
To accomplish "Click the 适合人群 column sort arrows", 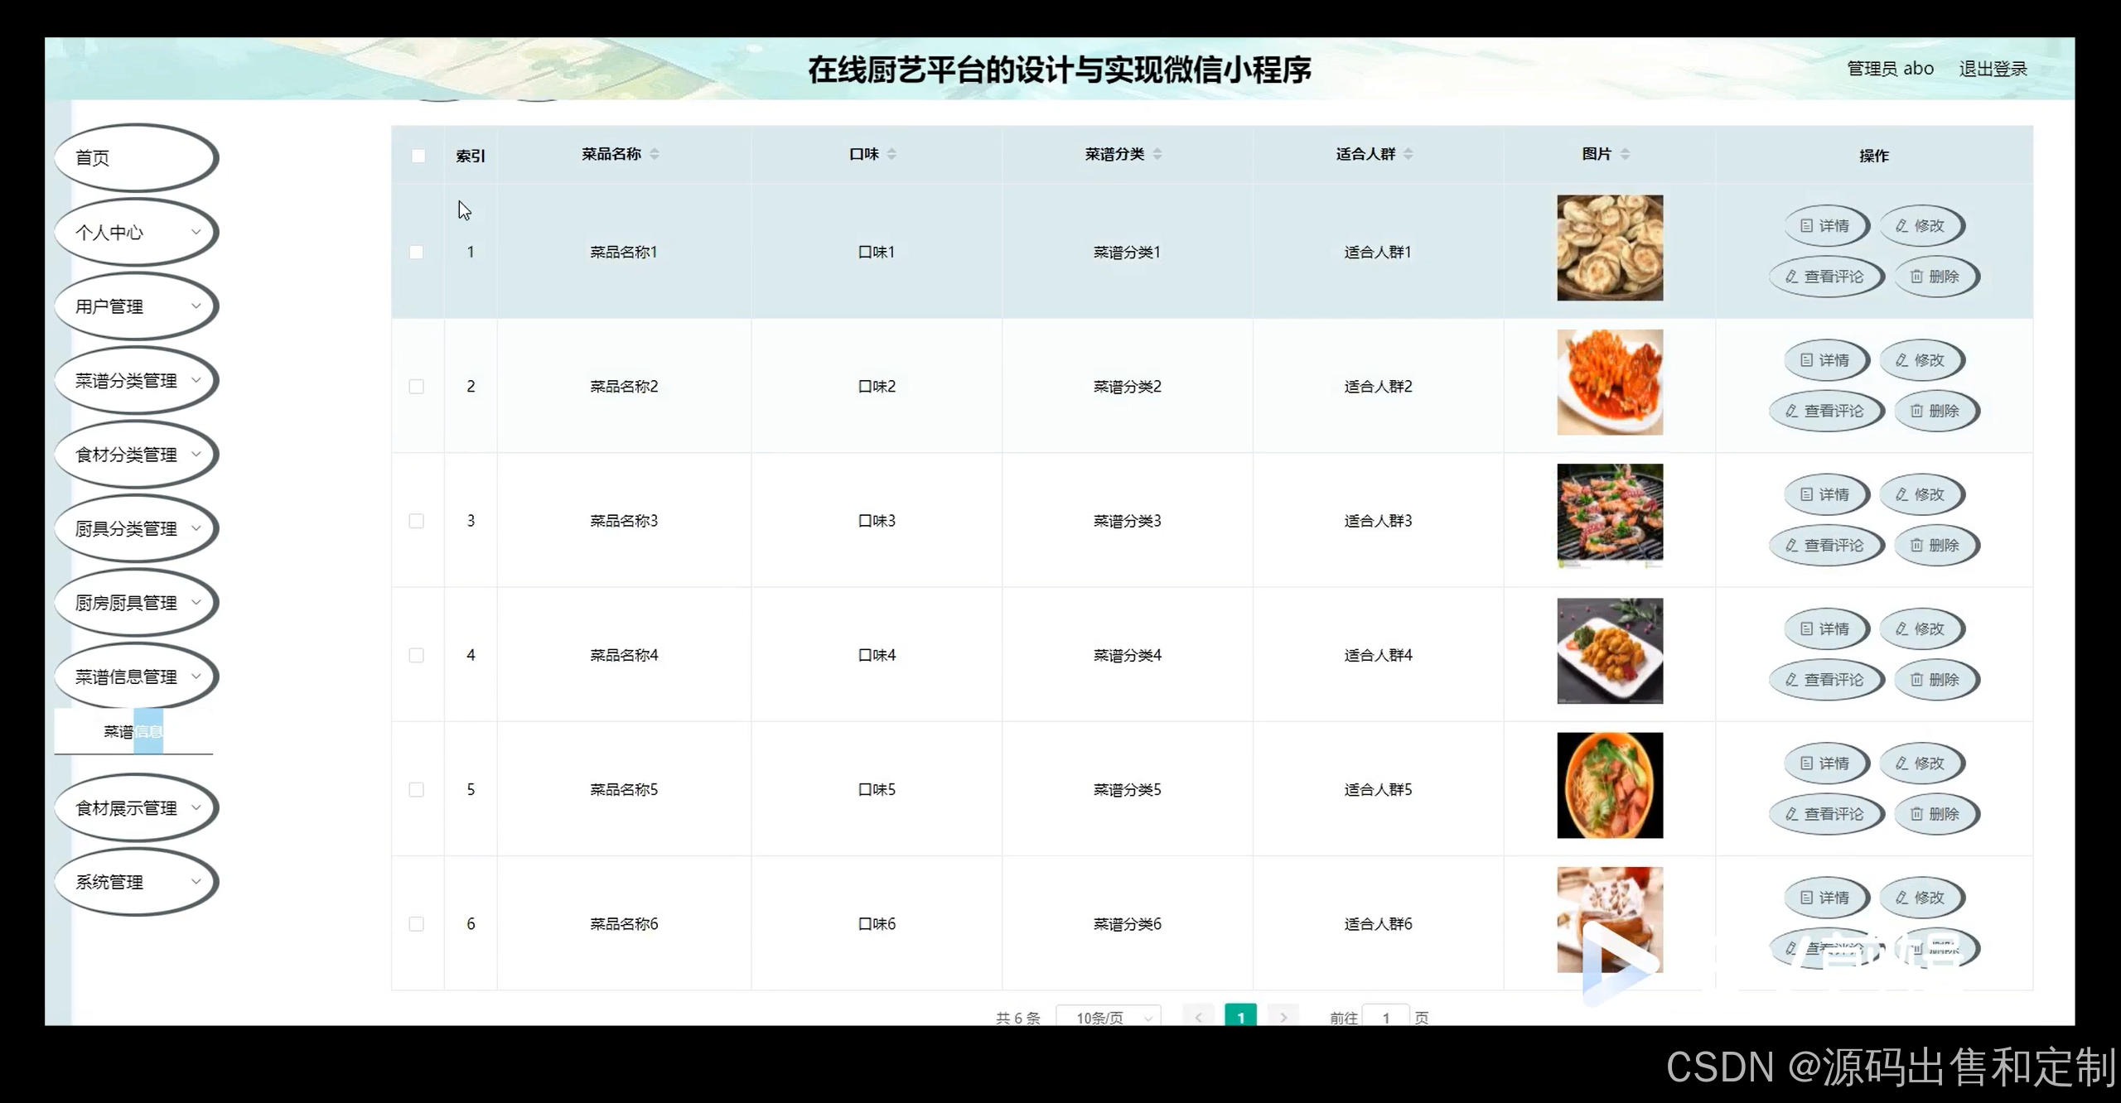I will [x=1408, y=154].
